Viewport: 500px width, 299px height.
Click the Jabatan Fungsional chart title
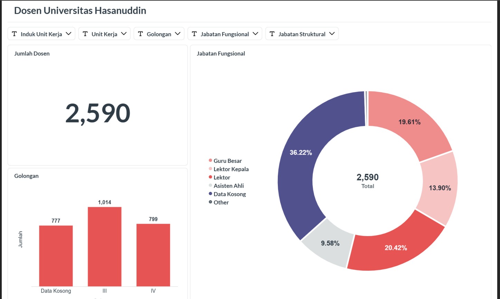(x=221, y=54)
